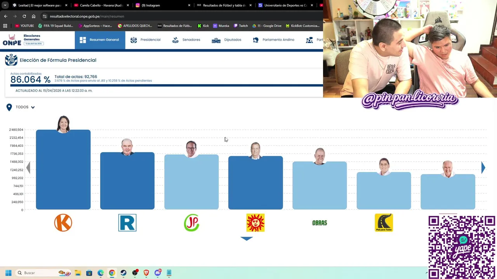Image resolution: width=497 pixels, height=279 pixels.
Task: Click the address bar URL
Action: tap(87, 16)
